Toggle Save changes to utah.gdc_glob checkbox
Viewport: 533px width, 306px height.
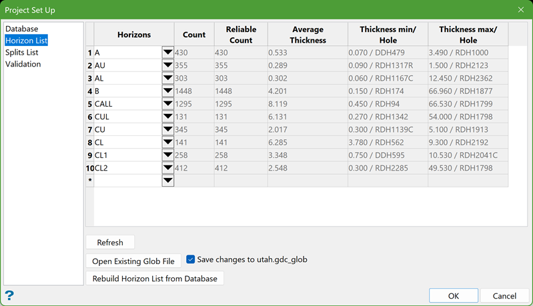pos(191,259)
